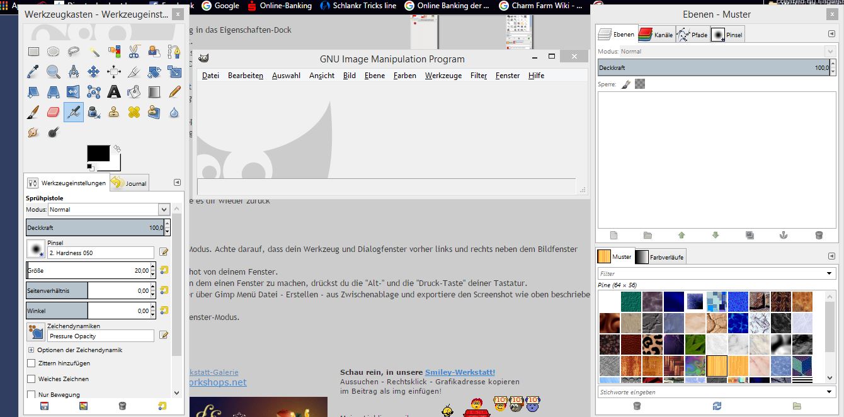Open Muster dock tab configuration menu arrow

(x=831, y=256)
